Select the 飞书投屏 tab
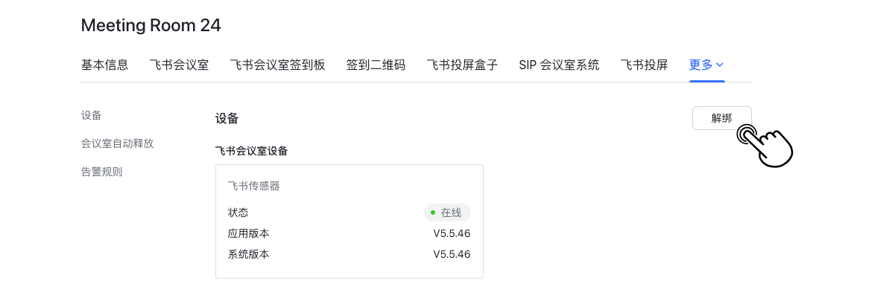Viewport: 892px width, 292px height. point(644,65)
